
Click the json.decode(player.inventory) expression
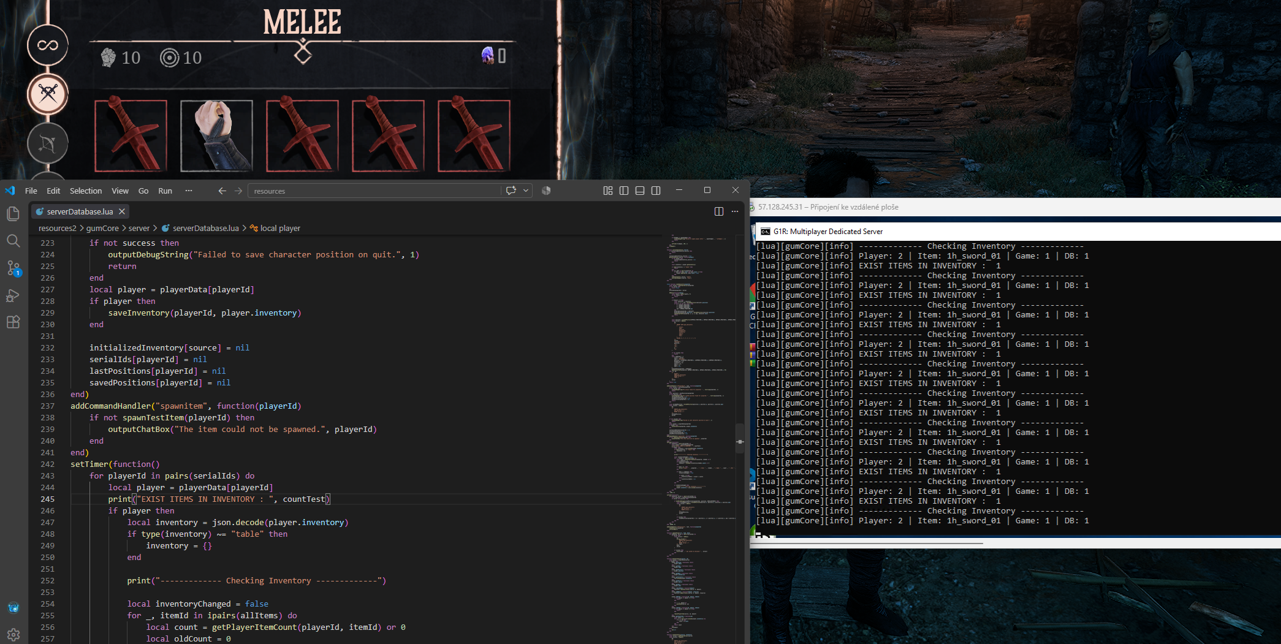pos(280,523)
